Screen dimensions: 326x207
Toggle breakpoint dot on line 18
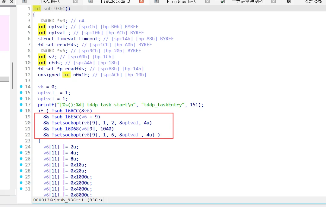click(21, 111)
